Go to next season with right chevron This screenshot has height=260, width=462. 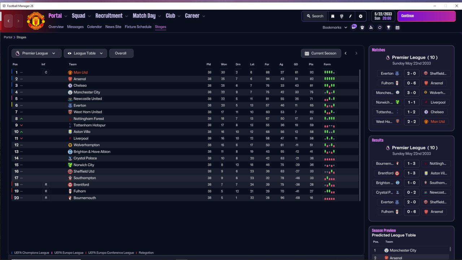(356, 53)
